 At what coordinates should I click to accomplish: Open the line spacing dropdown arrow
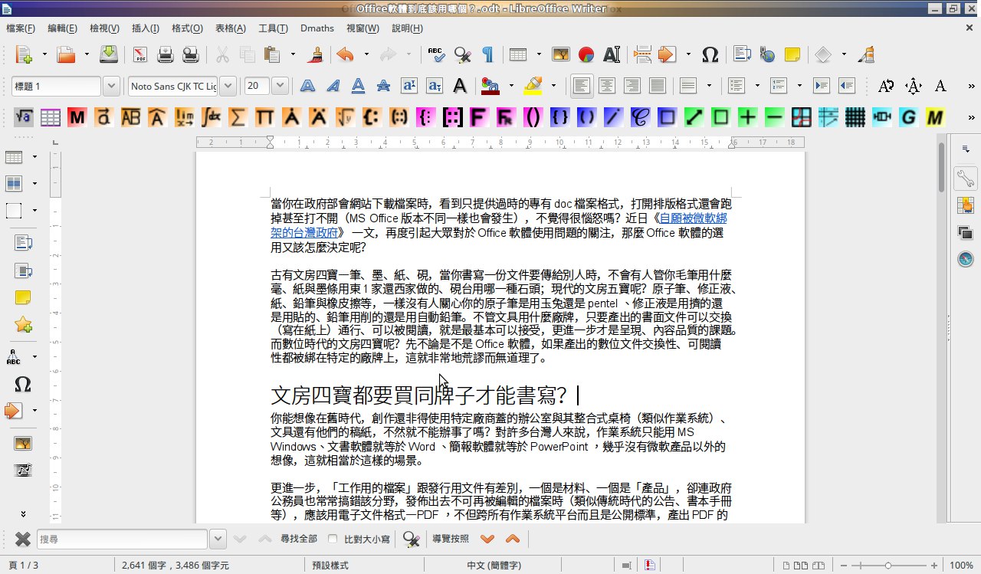[709, 86]
